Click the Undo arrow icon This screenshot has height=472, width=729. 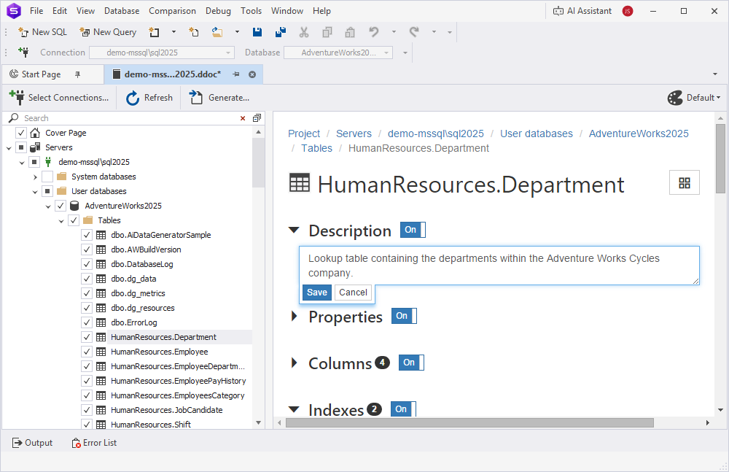click(x=373, y=32)
